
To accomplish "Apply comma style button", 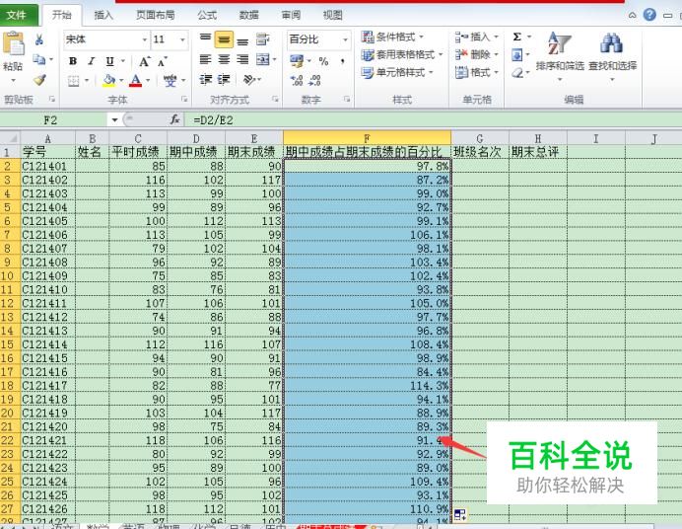I will [x=343, y=61].
